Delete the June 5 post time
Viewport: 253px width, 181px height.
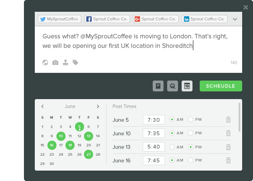[x=228, y=119]
